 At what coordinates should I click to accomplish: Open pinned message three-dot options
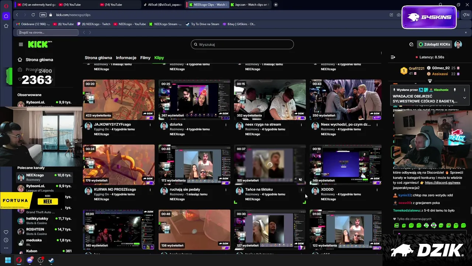tap(464, 90)
